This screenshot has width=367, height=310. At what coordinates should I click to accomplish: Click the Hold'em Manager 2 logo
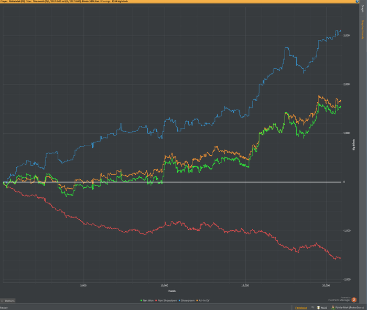(354, 300)
